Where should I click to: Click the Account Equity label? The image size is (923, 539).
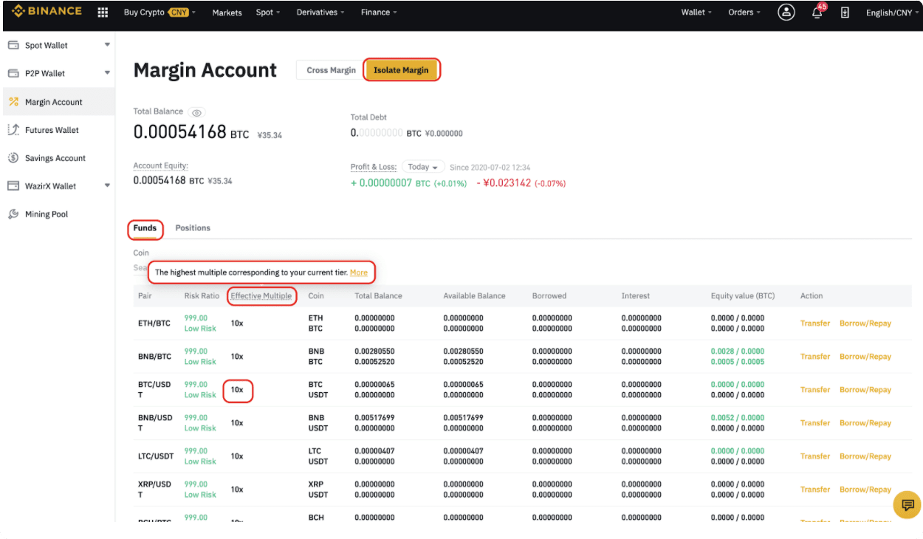pyautogui.click(x=160, y=166)
